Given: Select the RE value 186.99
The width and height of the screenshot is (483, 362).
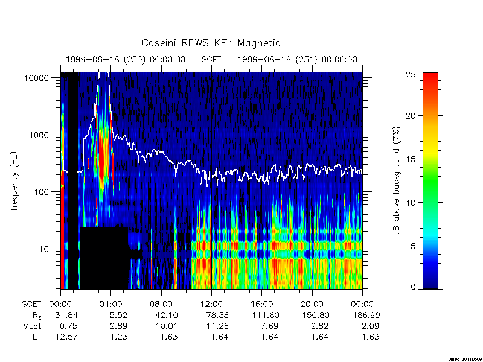Looking at the screenshot, I should [x=366, y=315].
